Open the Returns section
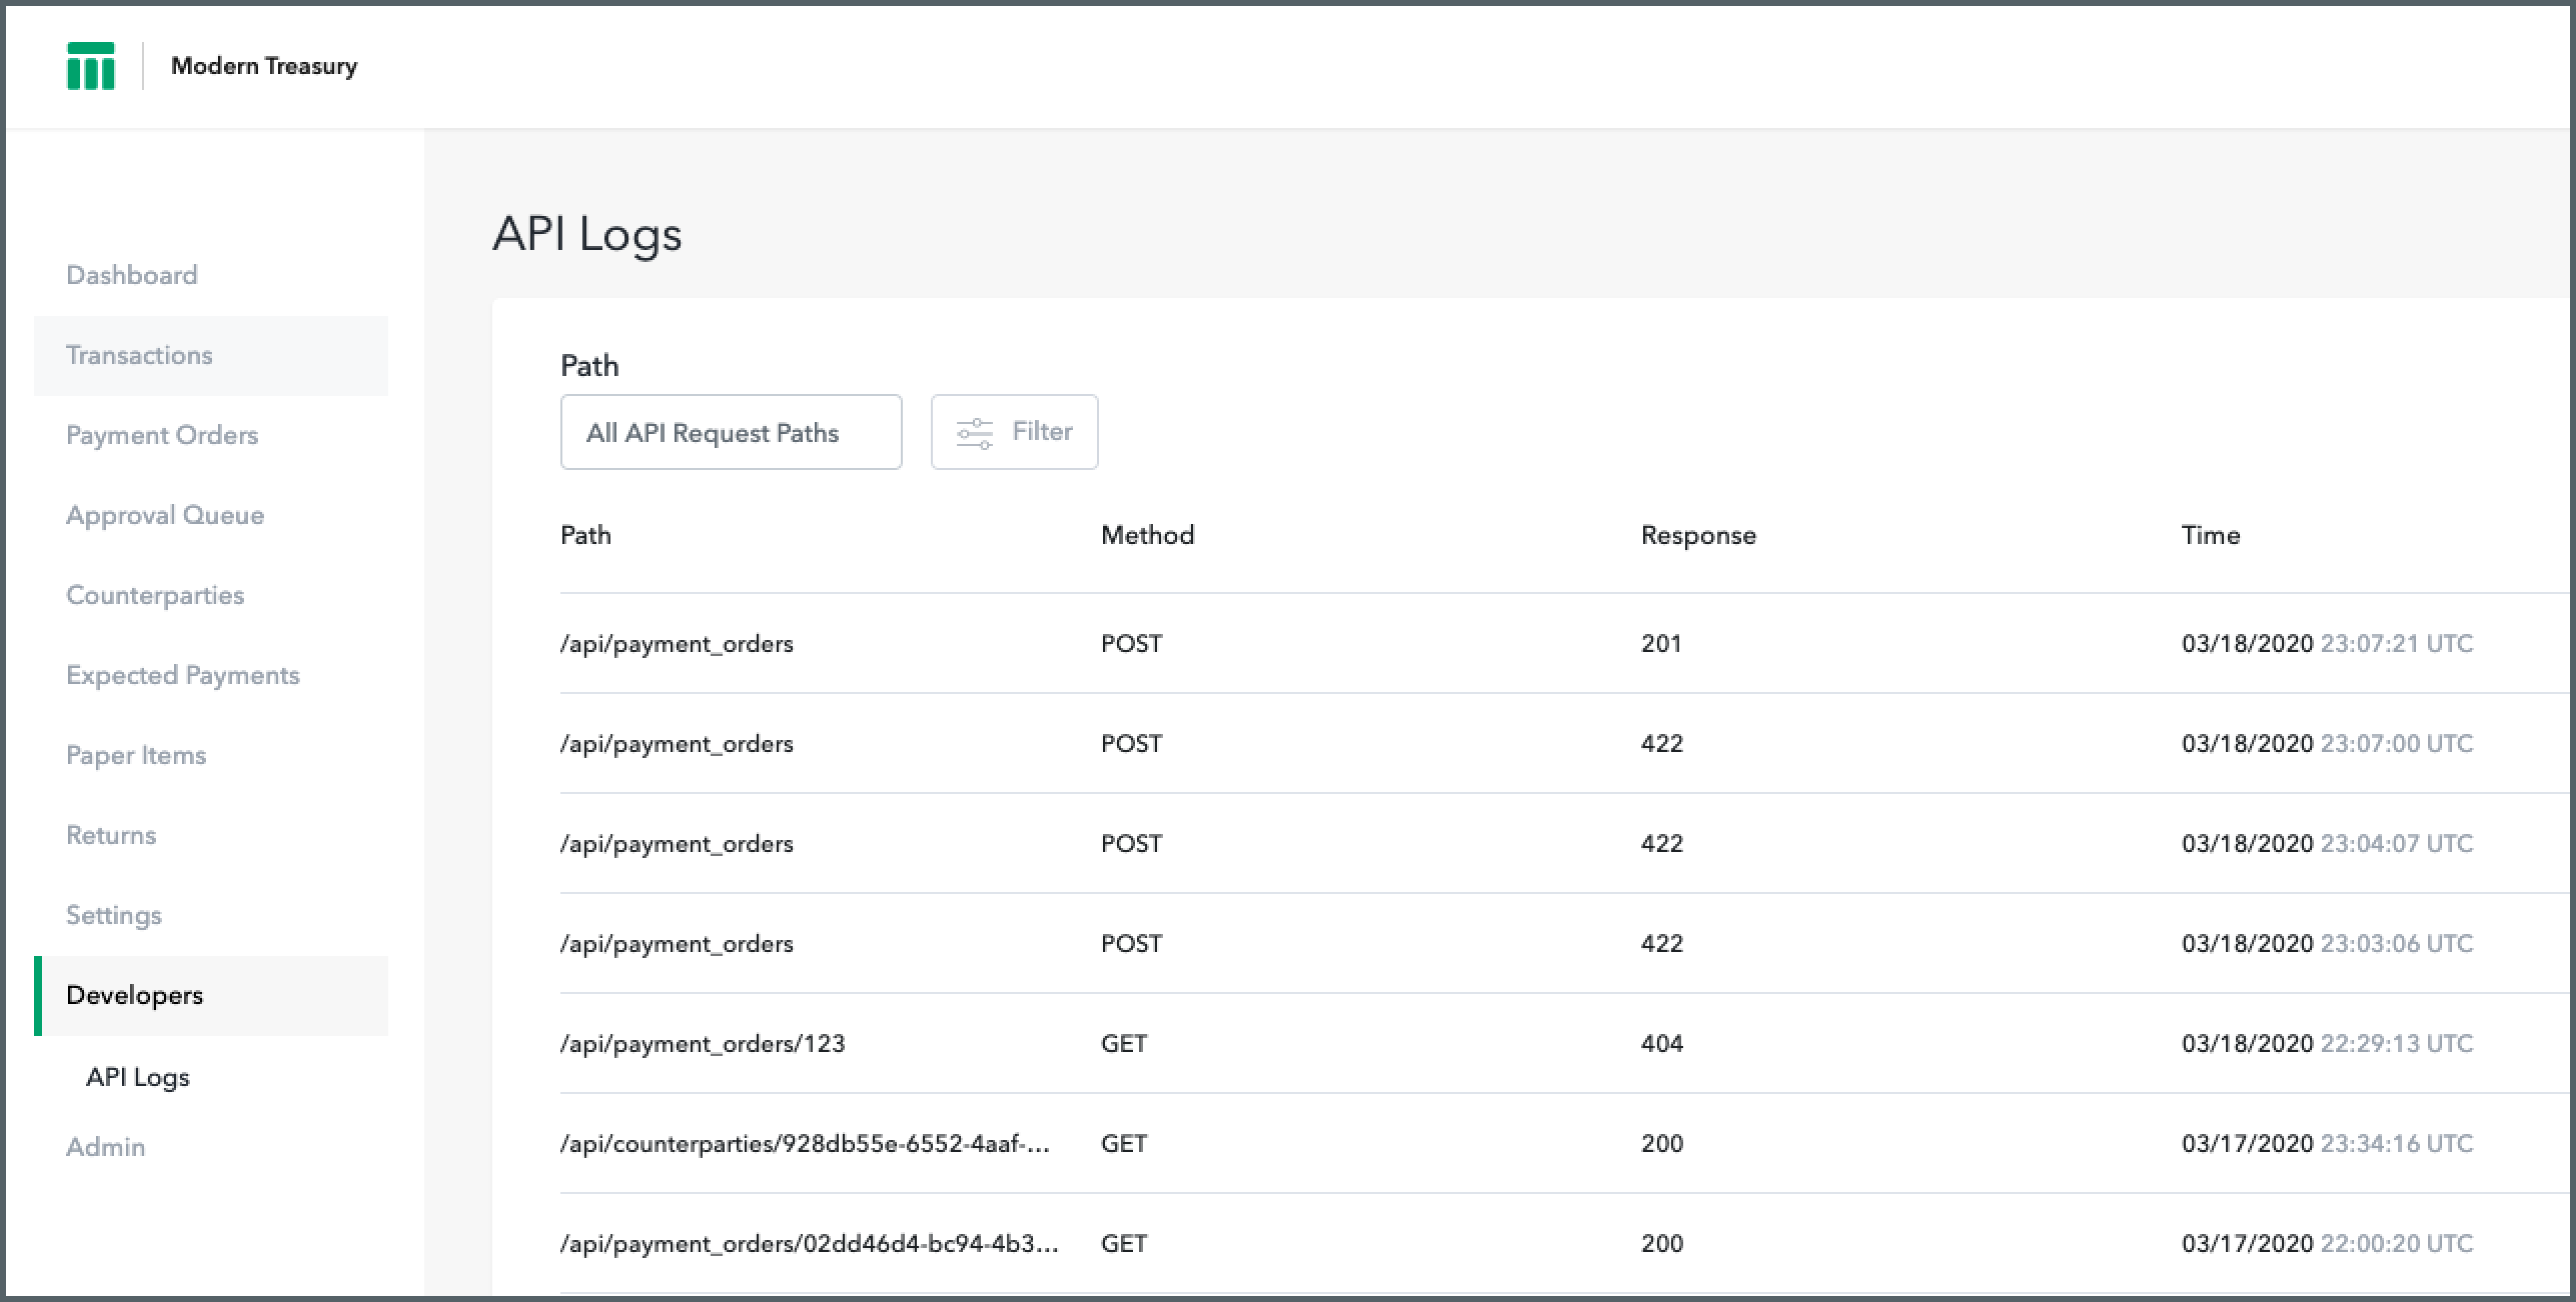This screenshot has width=2576, height=1302. 111,835
